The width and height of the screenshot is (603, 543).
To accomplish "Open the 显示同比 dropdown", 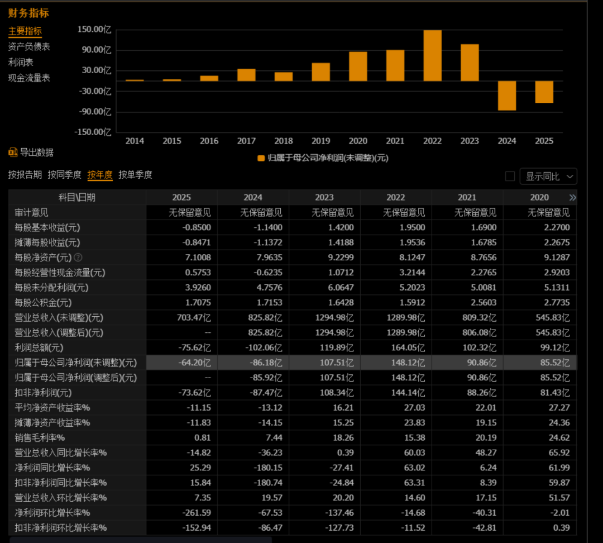I will 548,177.
